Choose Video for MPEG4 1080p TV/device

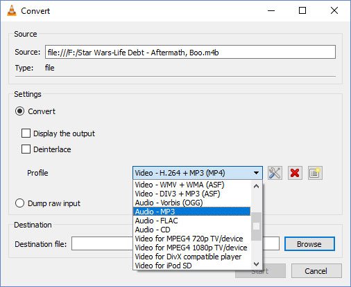(x=191, y=248)
